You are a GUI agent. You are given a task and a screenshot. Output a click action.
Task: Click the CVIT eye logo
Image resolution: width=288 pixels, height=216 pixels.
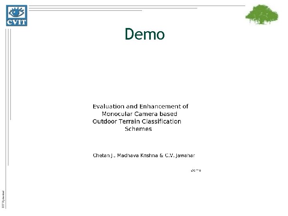[16, 16]
